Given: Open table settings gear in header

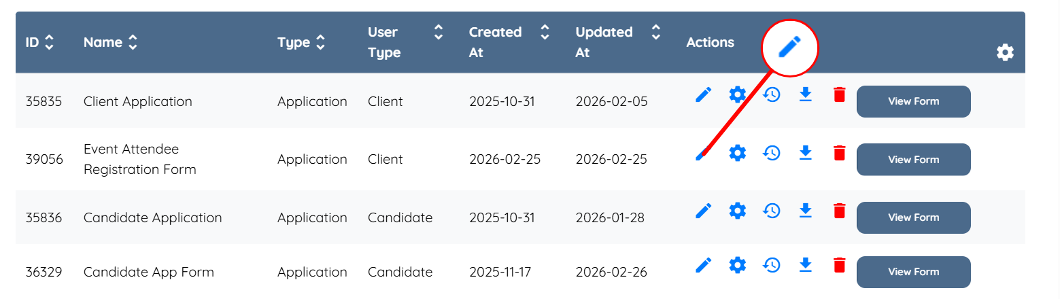Looking at the screenshot, I should (x=1005, y=52).
